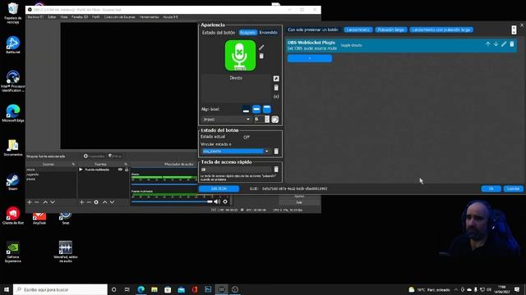Move OBS-WebSocket action up
This screenshot has width=526, height=295.
coord(487,43)
